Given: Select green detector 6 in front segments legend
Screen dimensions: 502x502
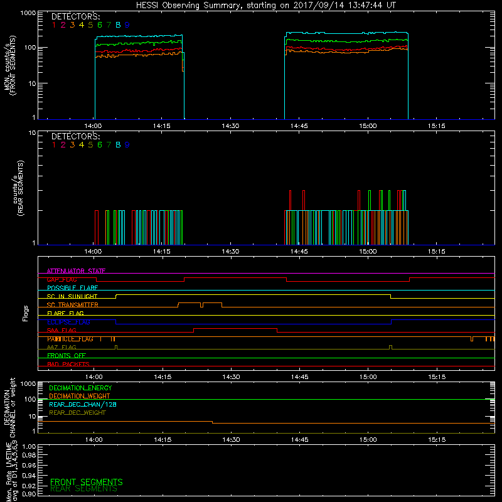Looking at the screenshot, I should (100, 25).
